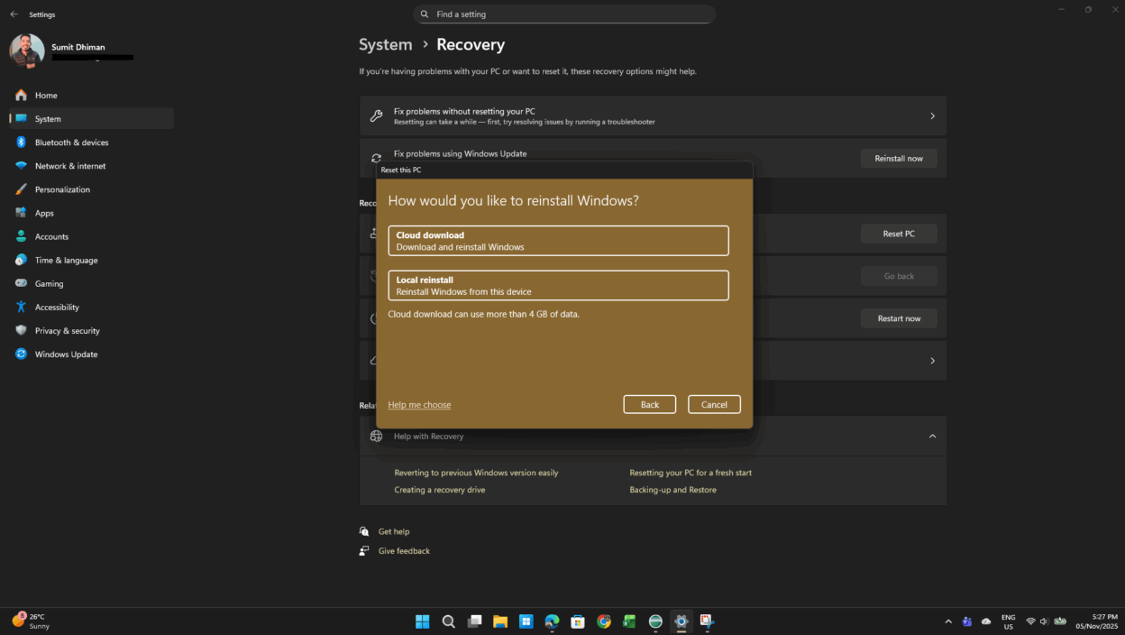Open the Apps settings page
Screen dimensions: 1125x635
[x=91, y=213]
